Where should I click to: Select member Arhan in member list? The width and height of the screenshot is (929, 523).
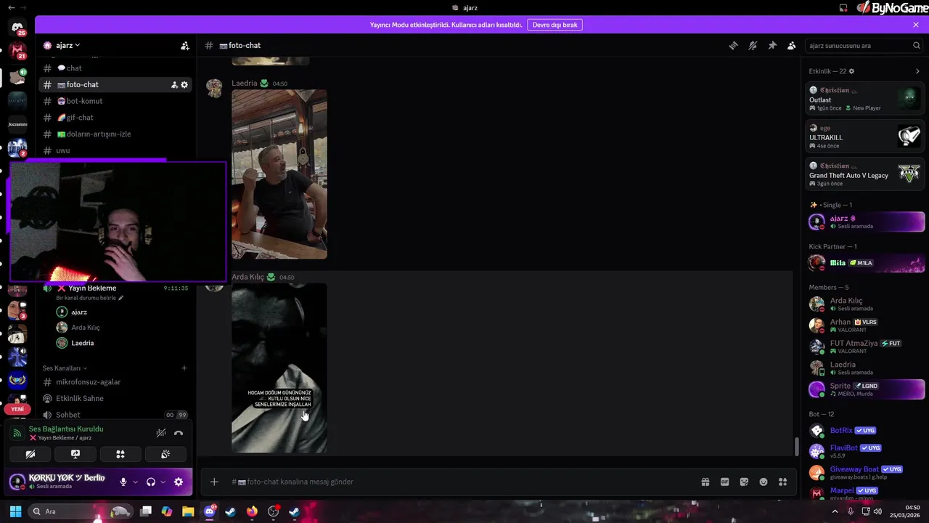[x=865, y=325]
